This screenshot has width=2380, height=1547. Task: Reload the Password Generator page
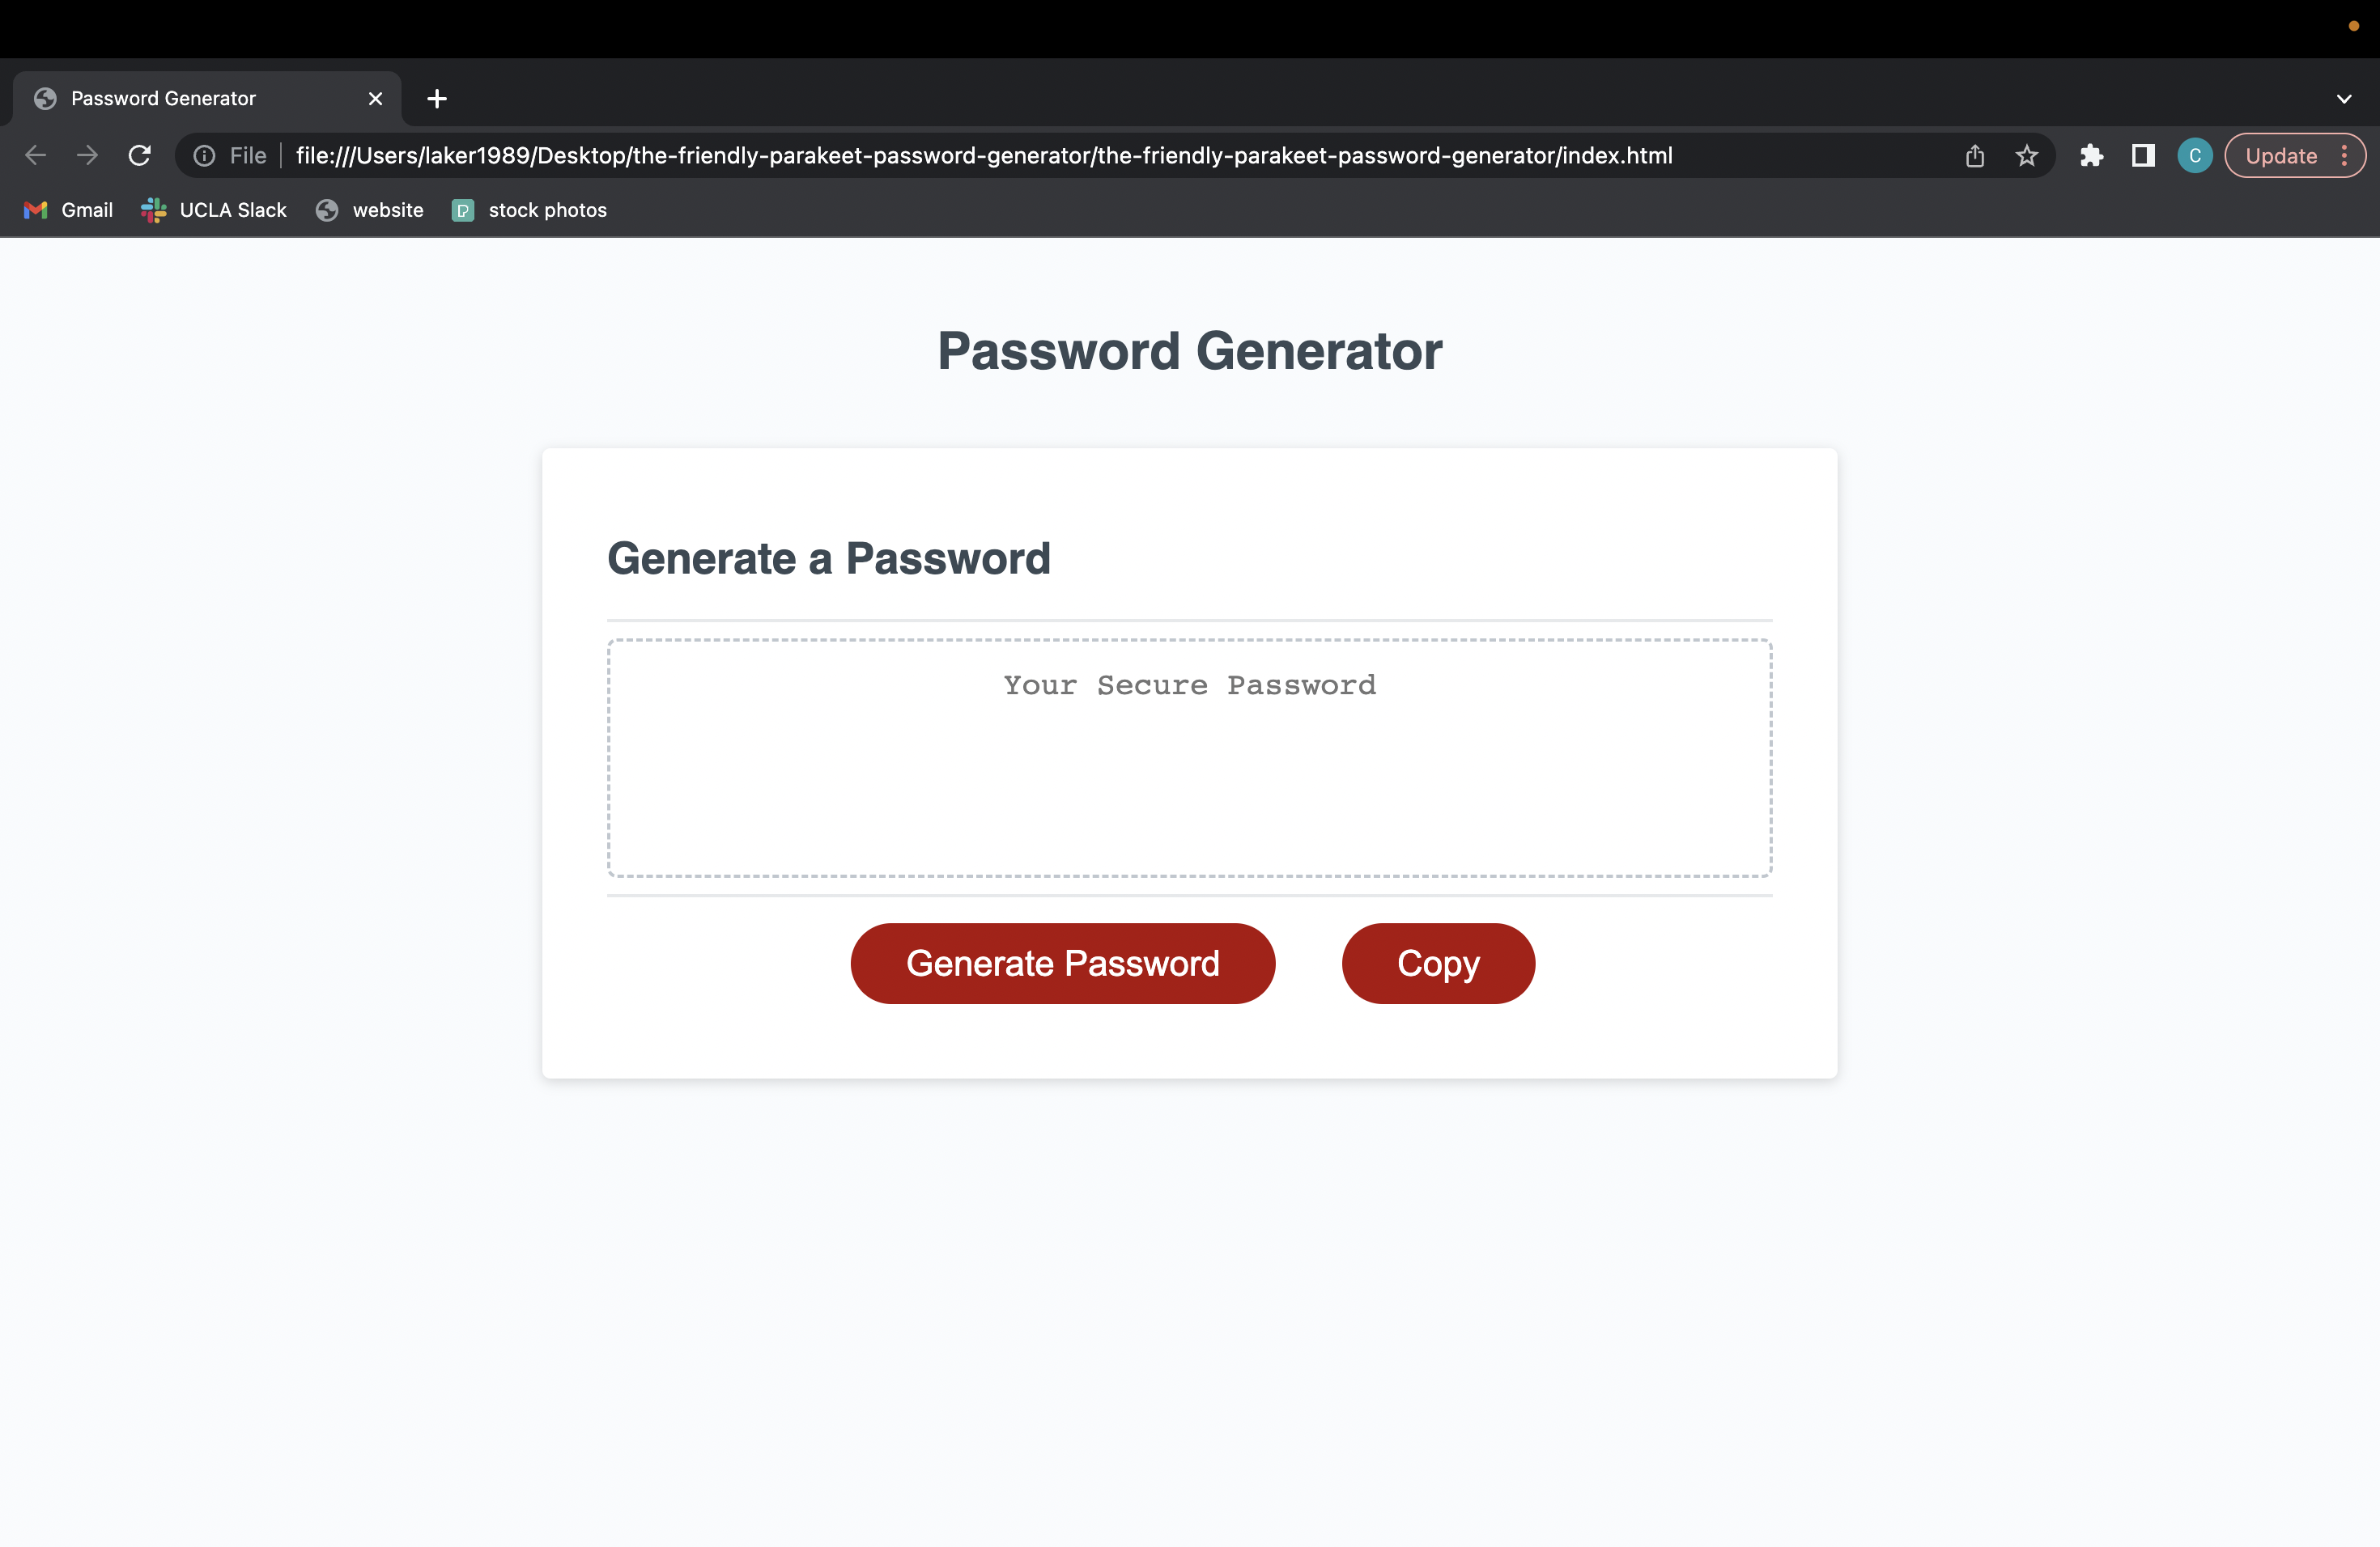tap(139, 155)
